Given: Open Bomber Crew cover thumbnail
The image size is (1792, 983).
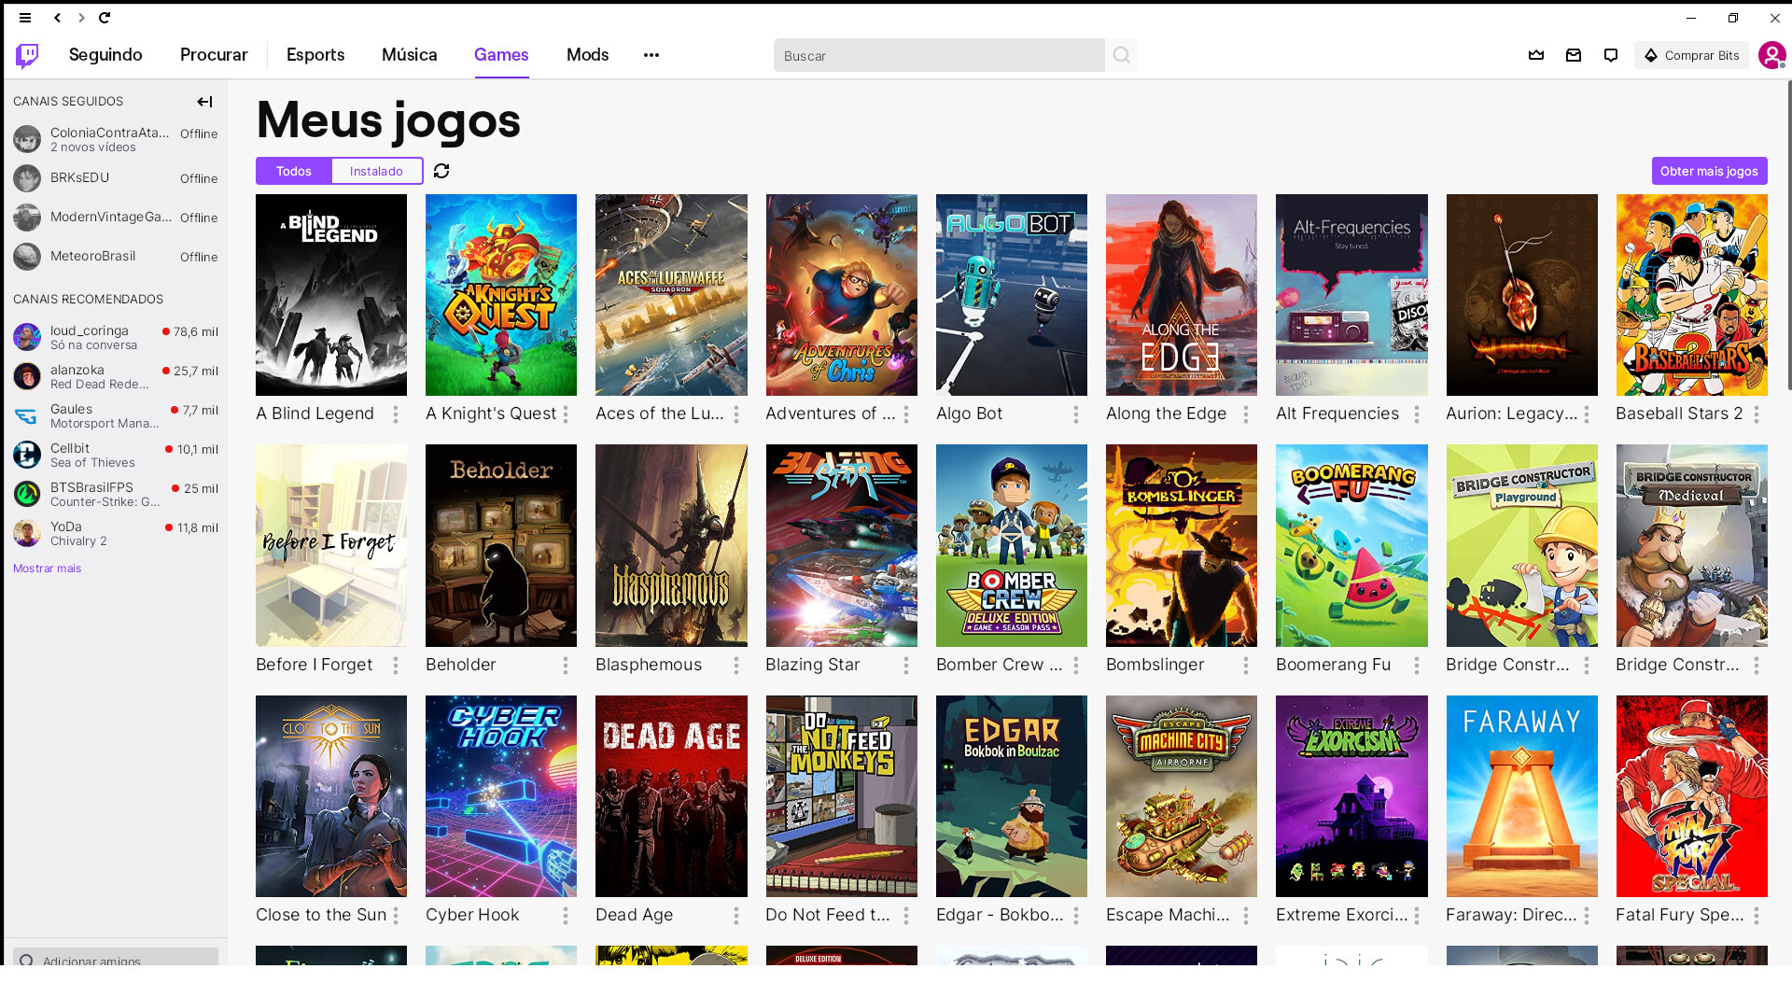Looking at the screenshot, I should pos(1012,545).
